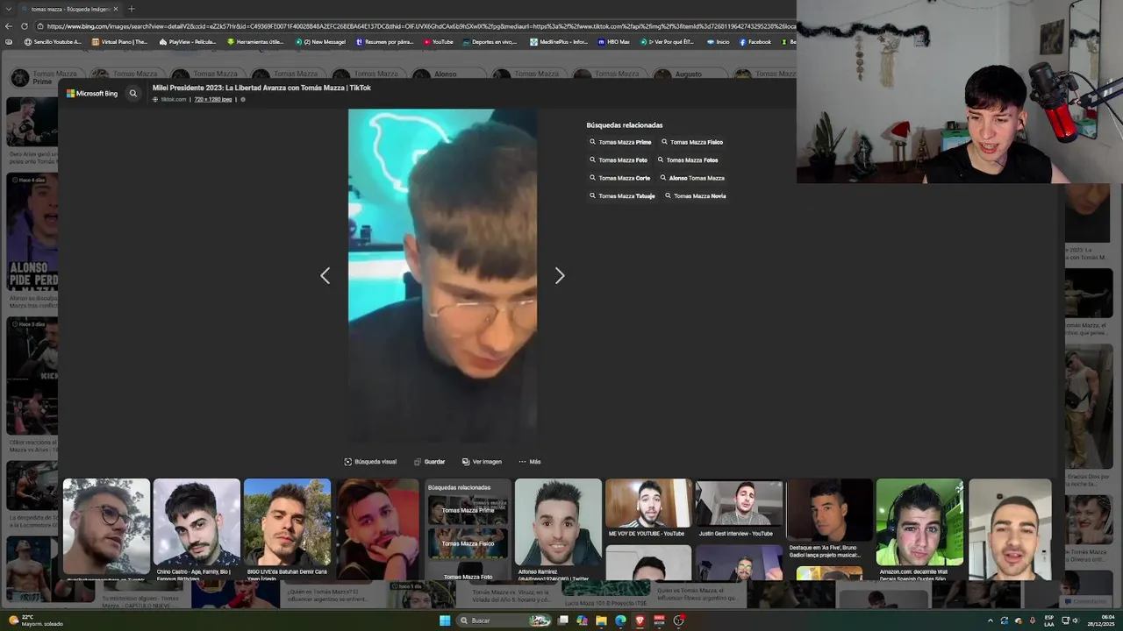Screen dimensions: 1123x631
Task: Open Sencillo Youtube bookmark
Action: click(54, 42)
